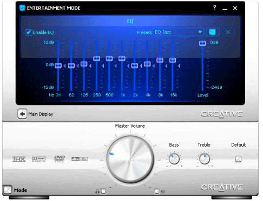Click the 2k EQ slider handle
The image size is (263, 201).
click(135, 66)
